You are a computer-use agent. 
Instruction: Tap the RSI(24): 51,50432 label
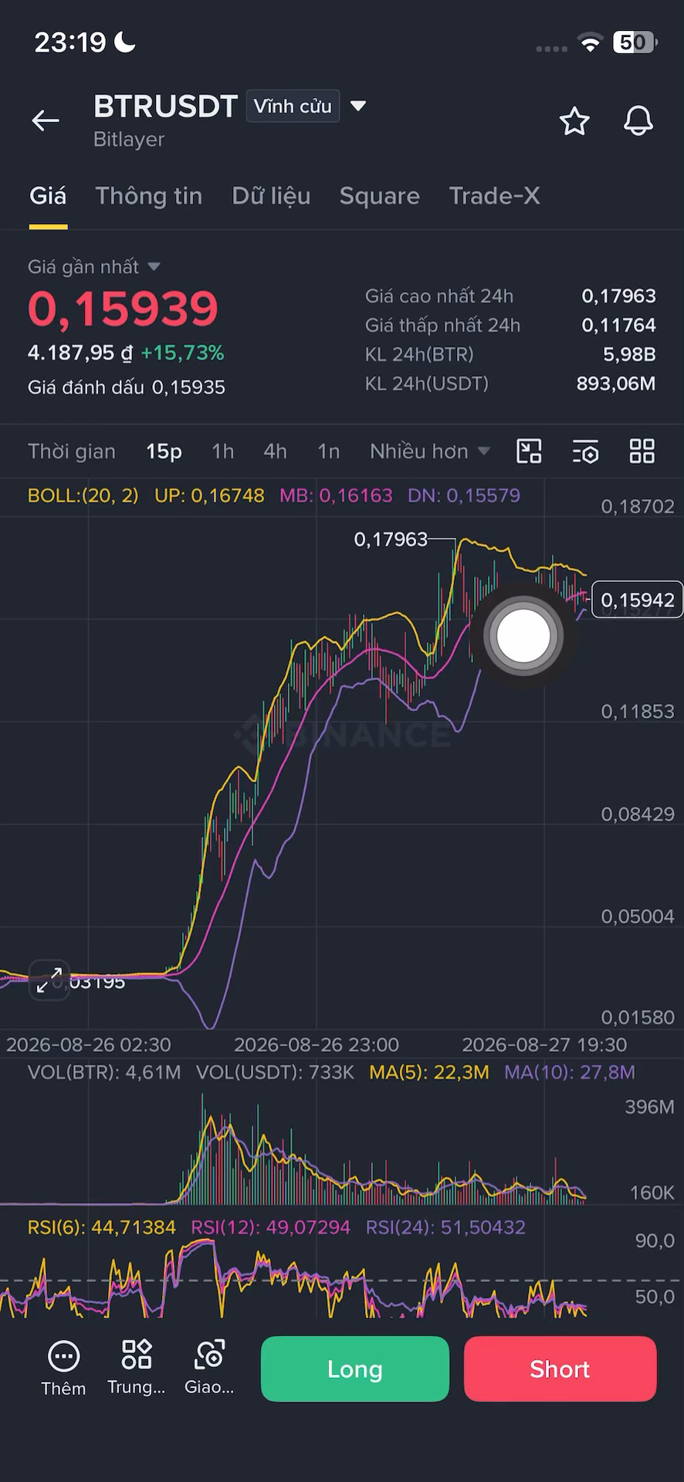coord(445,1227)
